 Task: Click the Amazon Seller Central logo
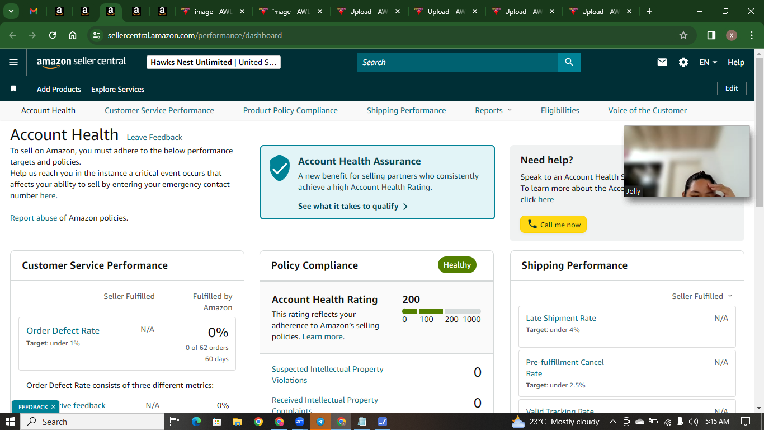pos(81,62)
